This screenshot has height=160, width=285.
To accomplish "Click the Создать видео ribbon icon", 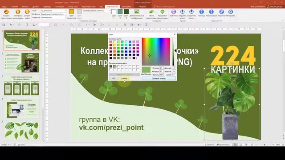I will coord(27,12).
